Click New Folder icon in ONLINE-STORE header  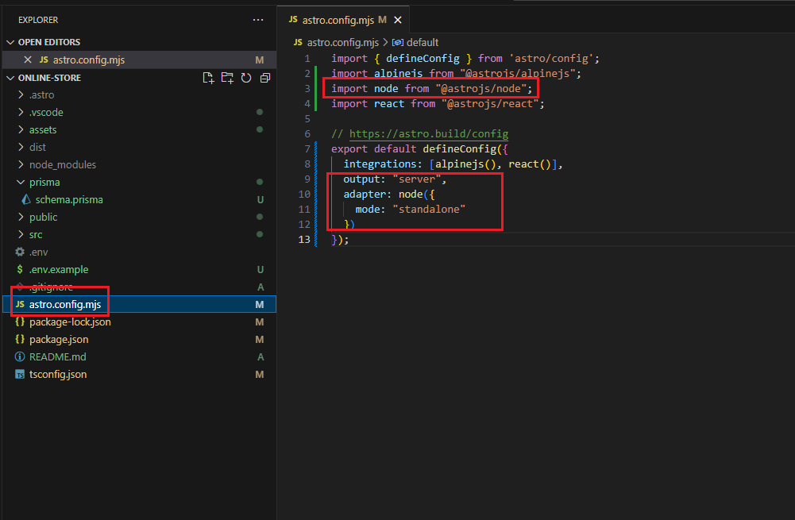[x=227, y=78]
